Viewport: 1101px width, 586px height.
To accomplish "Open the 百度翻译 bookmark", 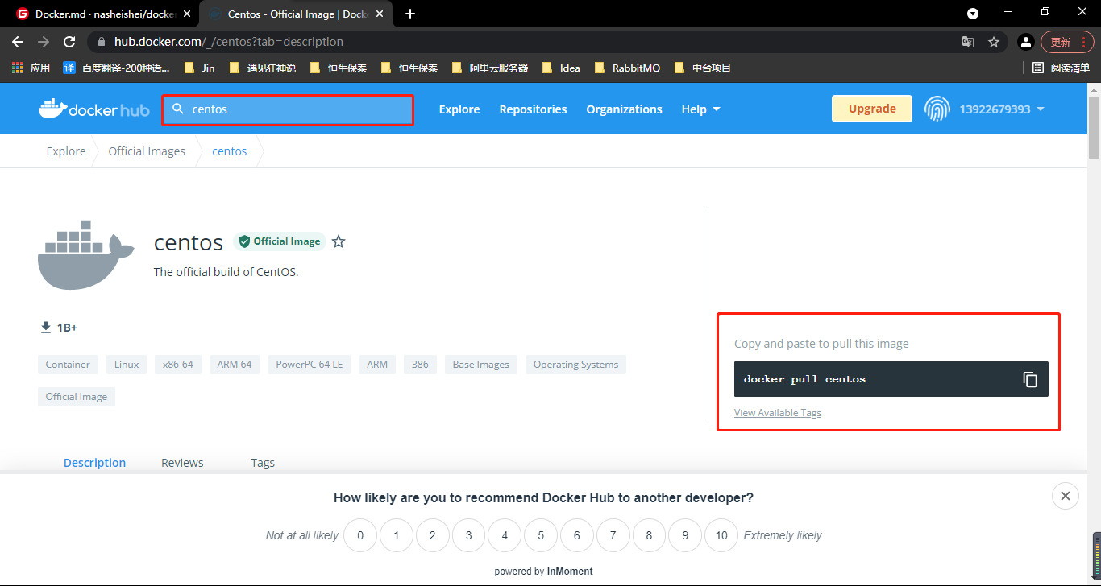I will tap(117, 68).
